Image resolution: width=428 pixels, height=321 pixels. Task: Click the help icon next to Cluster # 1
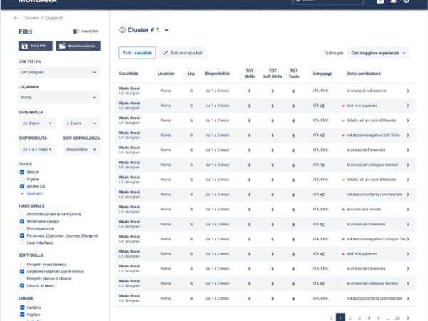(x=122, y=30)
